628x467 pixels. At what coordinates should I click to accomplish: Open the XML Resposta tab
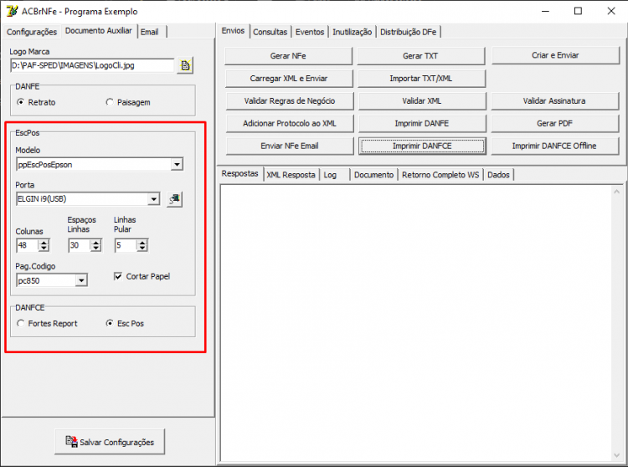tap(291, 175)
